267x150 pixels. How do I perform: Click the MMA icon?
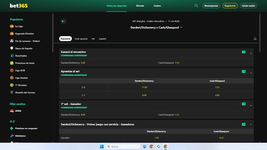(x=12, y=111)
